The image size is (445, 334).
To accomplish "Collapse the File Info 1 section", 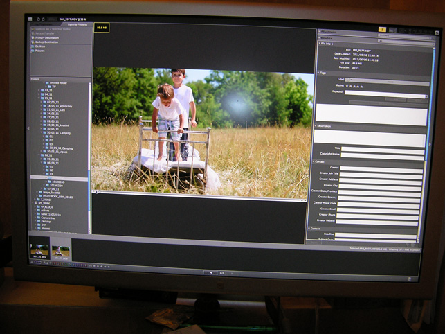I will coord(320,44).
